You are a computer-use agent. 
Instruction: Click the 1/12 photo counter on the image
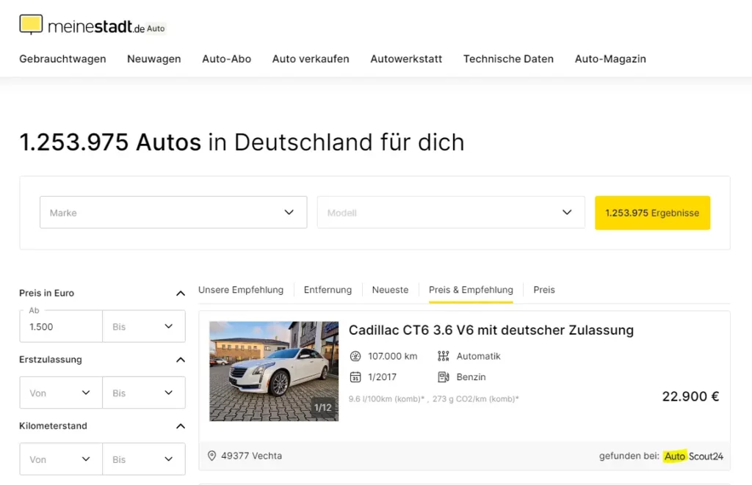(x=323, y=407)
